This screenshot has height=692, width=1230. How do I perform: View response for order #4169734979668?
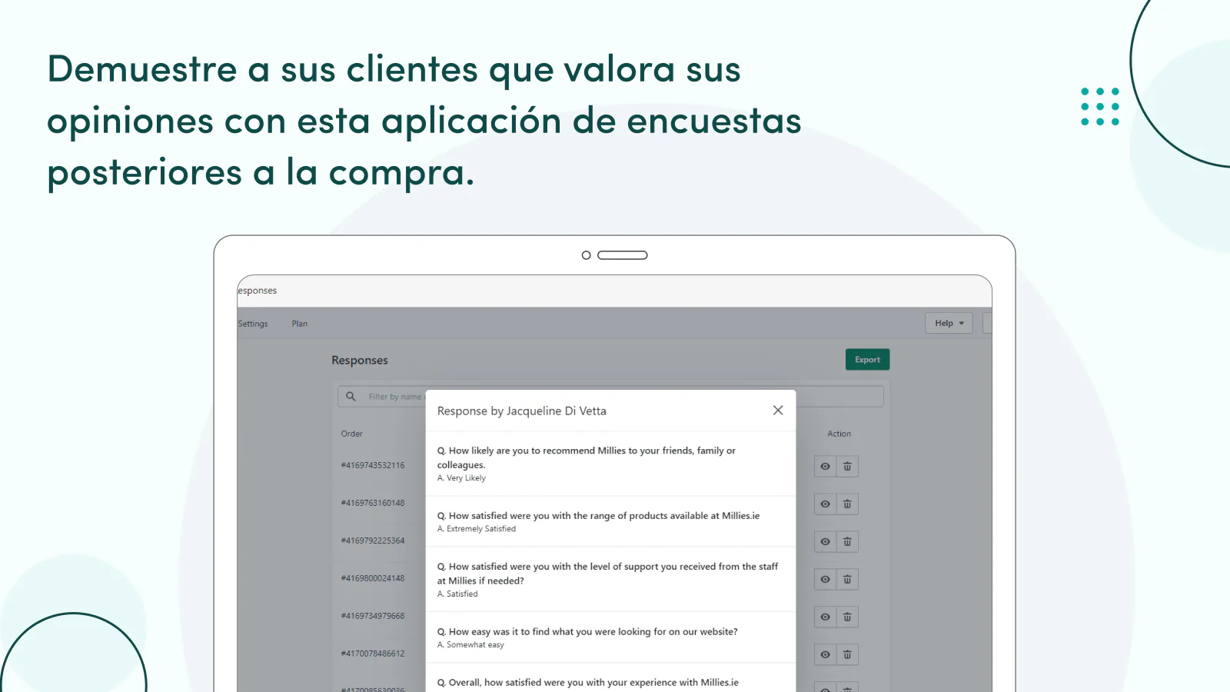point(825,617)
